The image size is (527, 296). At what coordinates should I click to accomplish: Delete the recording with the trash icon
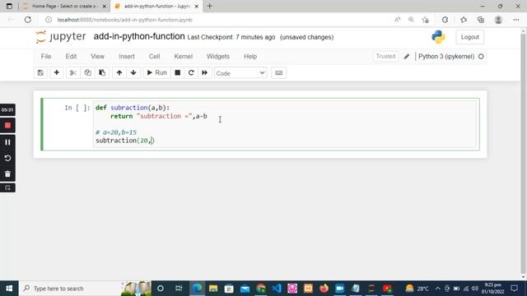(x=7, y=173)
